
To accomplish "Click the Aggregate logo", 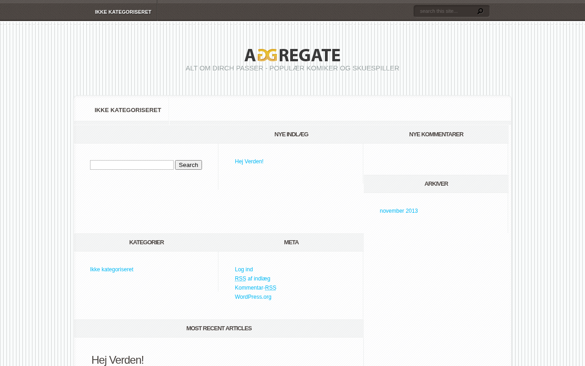I will [x=292, y=55].
